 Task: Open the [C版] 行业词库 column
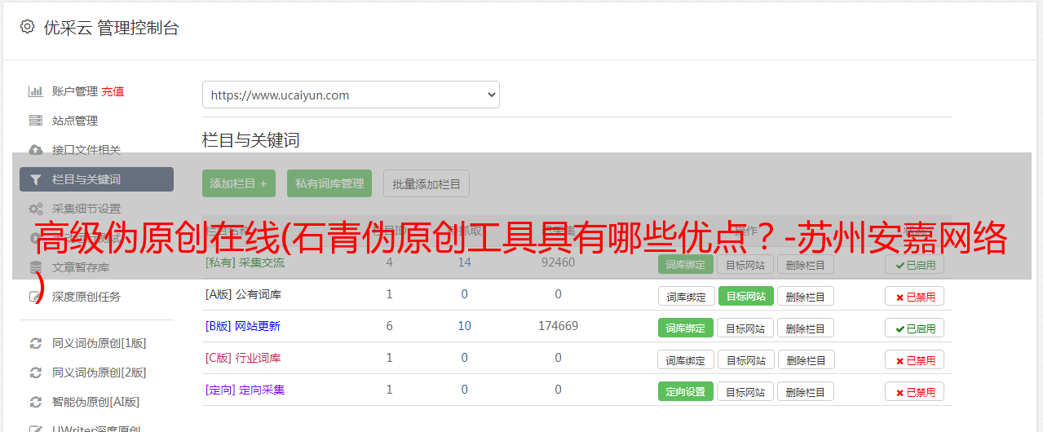243,358
